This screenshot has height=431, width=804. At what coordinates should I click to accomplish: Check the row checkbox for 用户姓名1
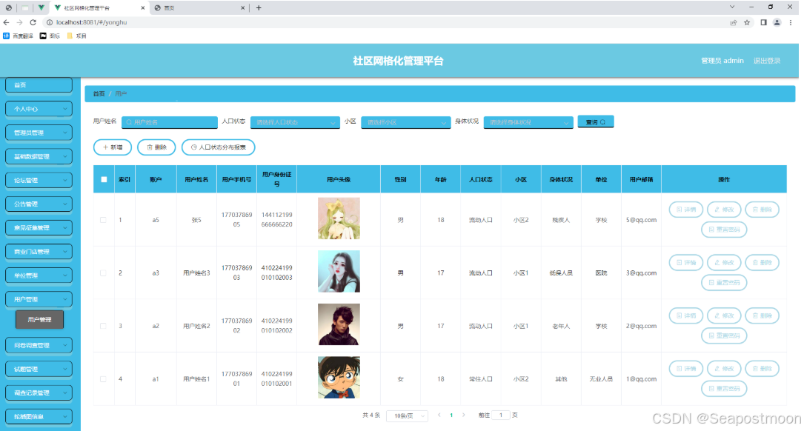(104, 378)
